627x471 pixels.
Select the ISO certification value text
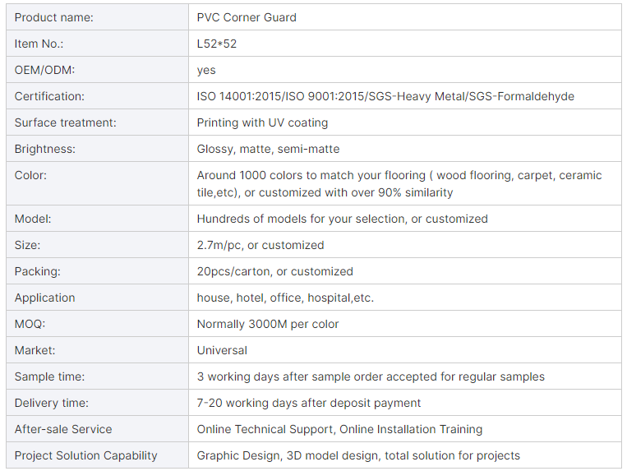(x=385, y=96)
